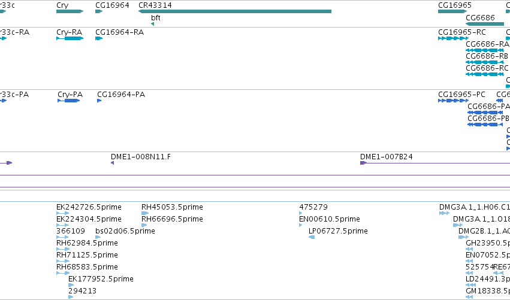Select the 475279 EST feature

tap(300, 213)
